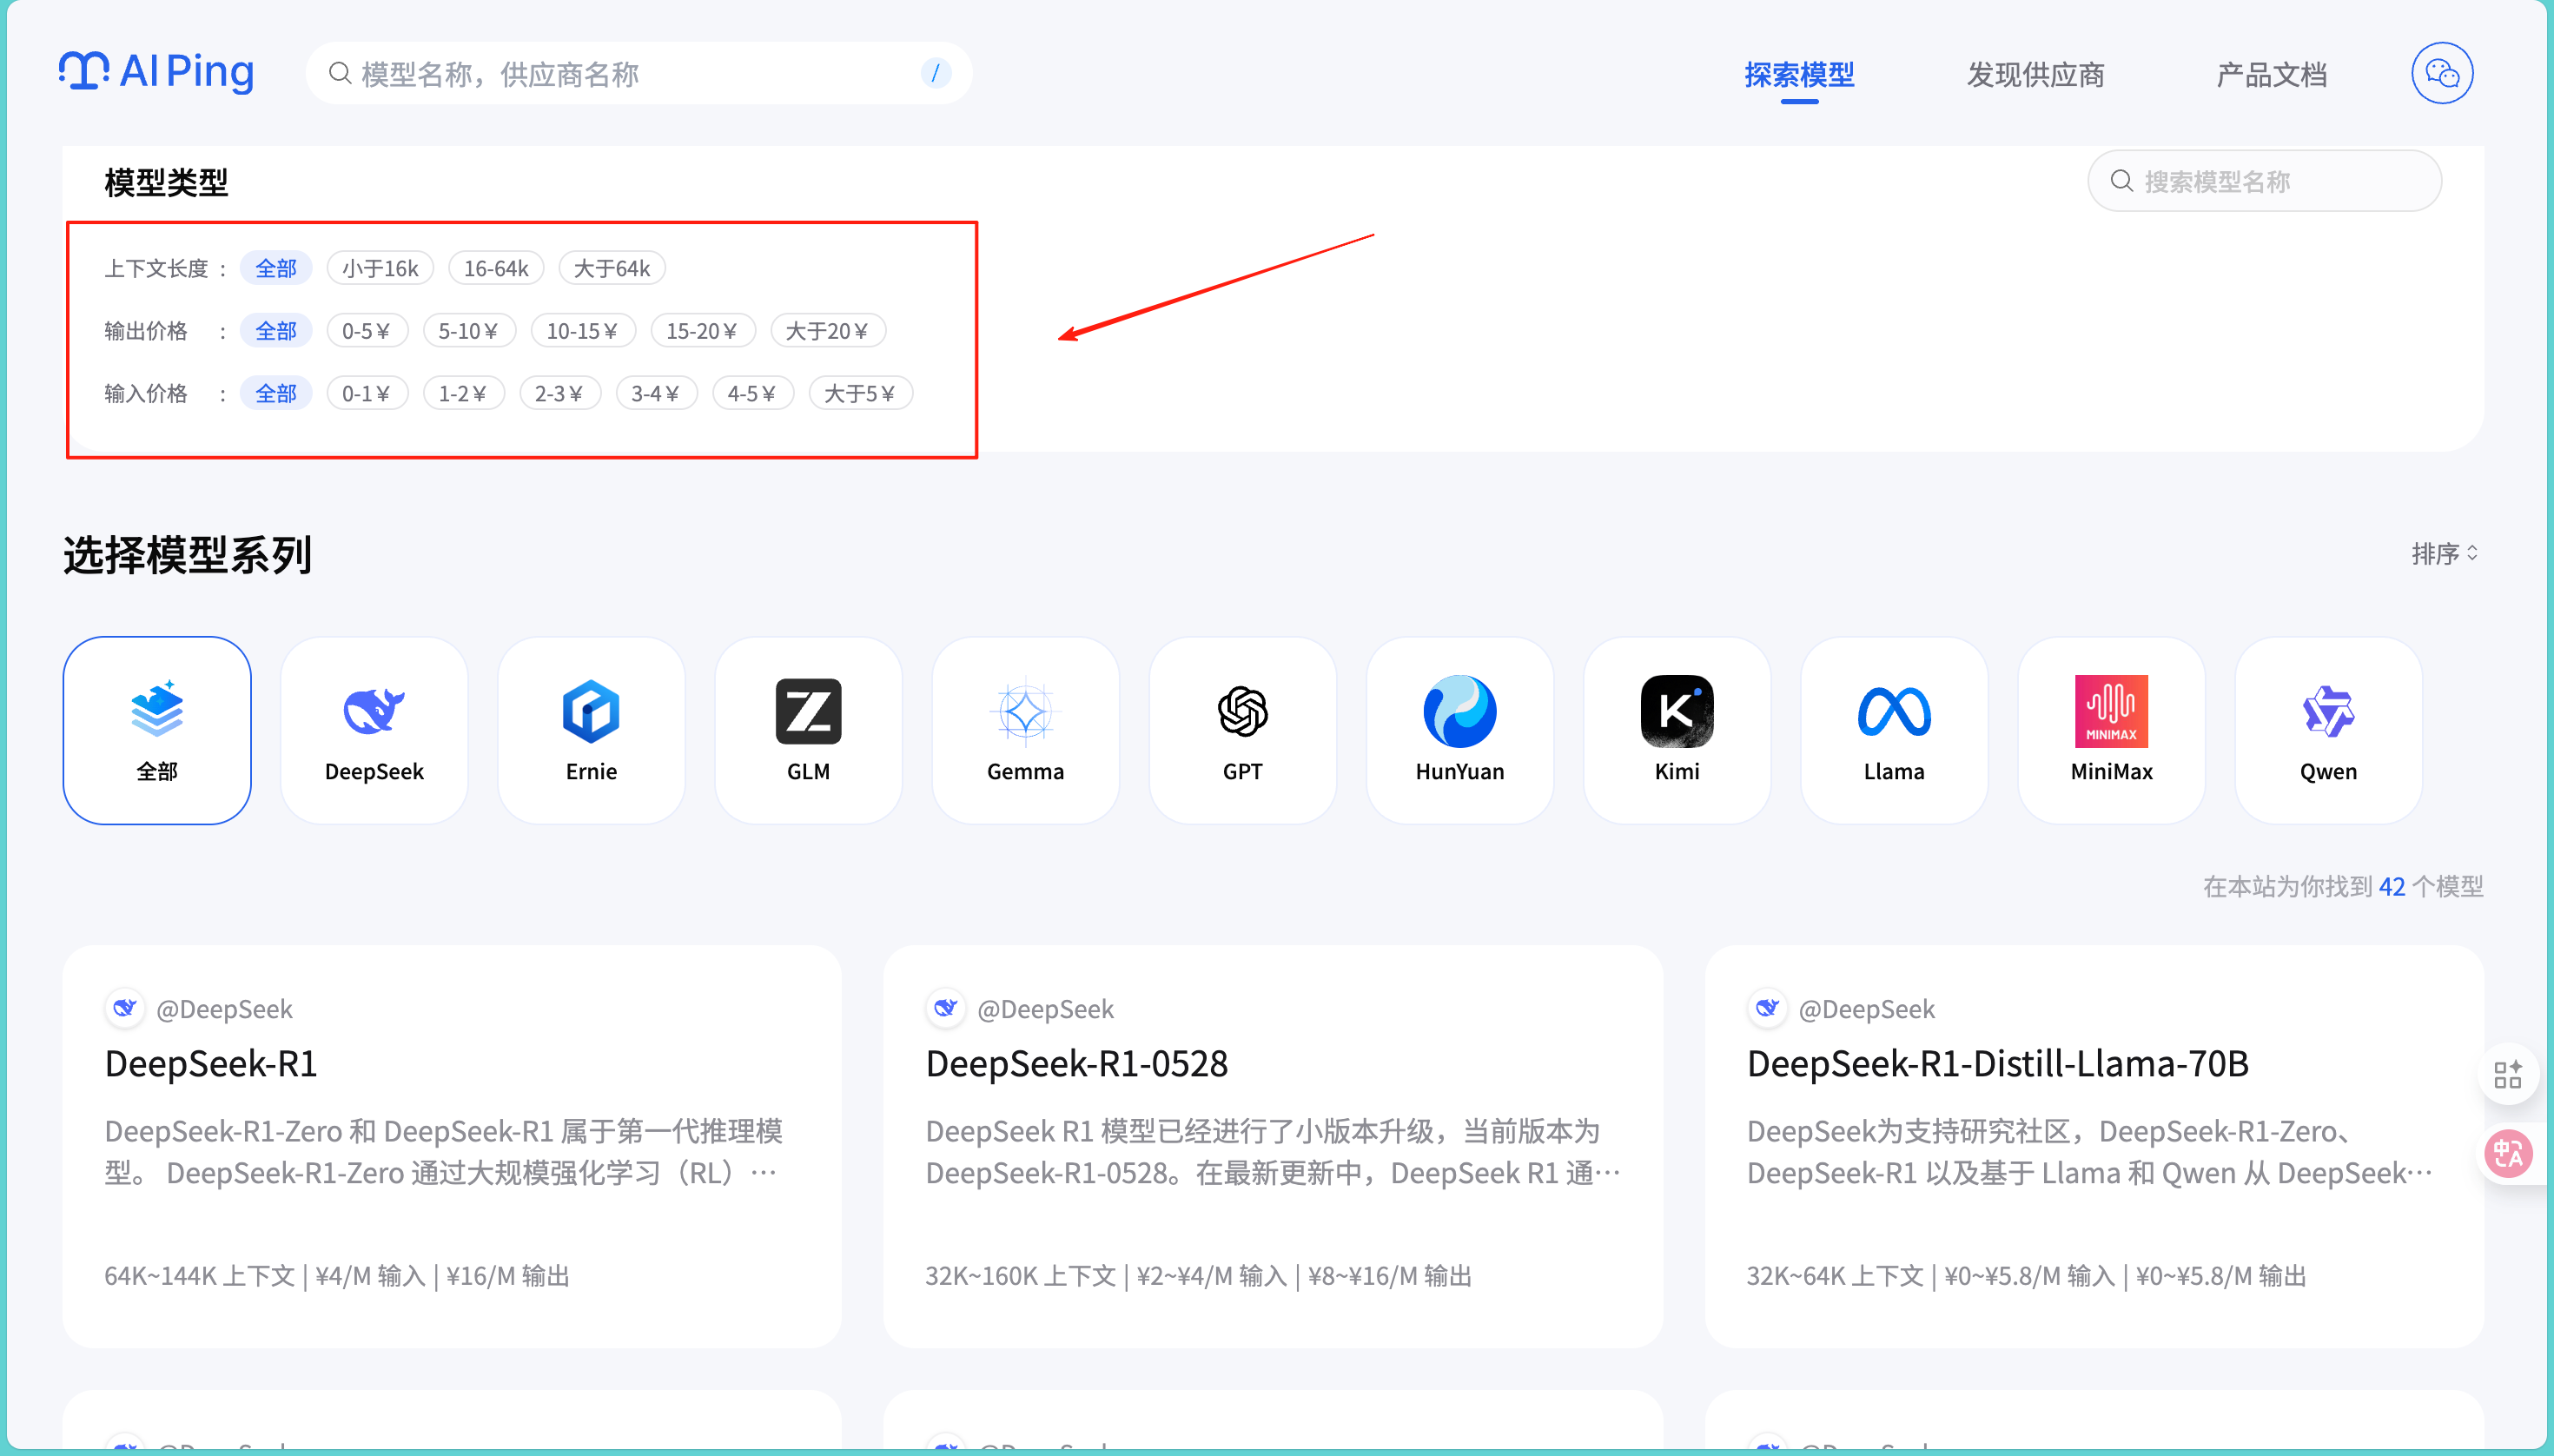Open the WeChat contact icon
The image size is (2554, 1456).
[2441, 73]
